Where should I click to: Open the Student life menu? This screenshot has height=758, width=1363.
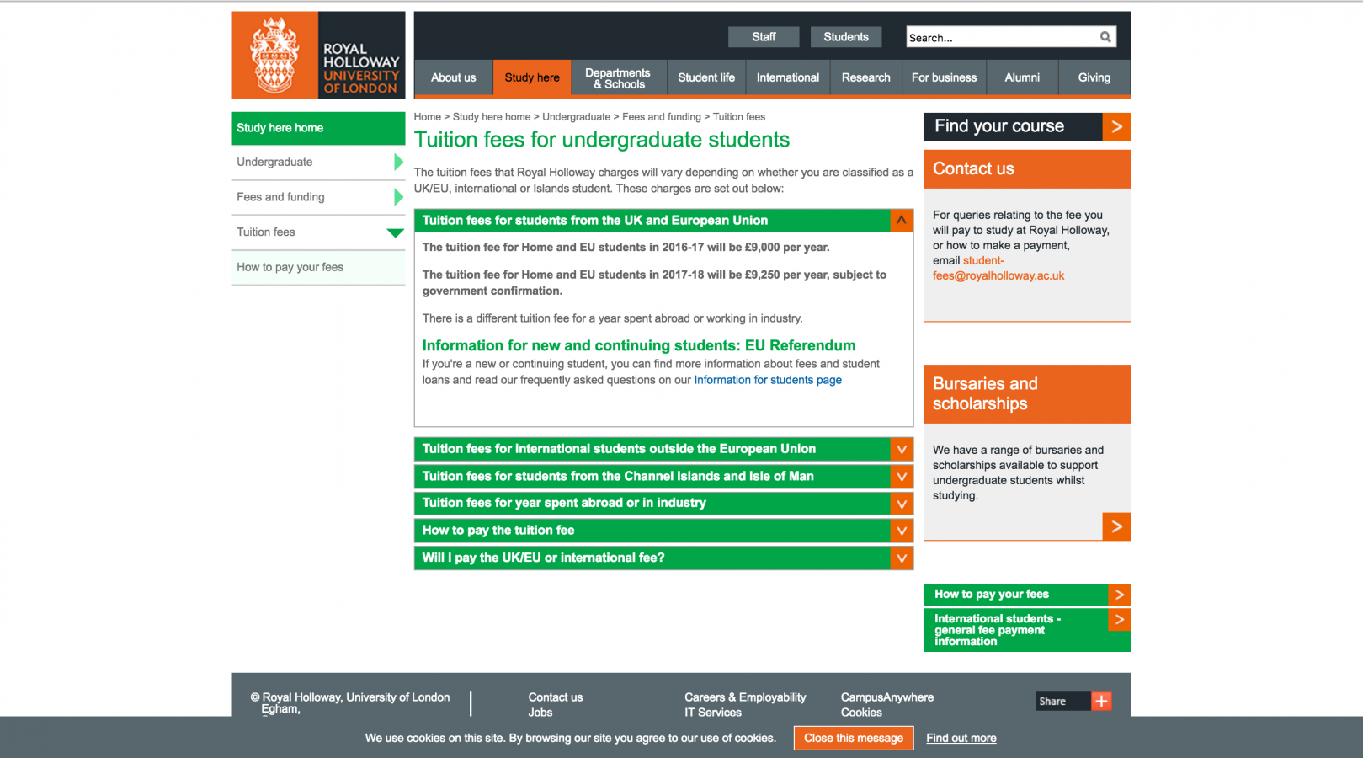coord(706,77)
